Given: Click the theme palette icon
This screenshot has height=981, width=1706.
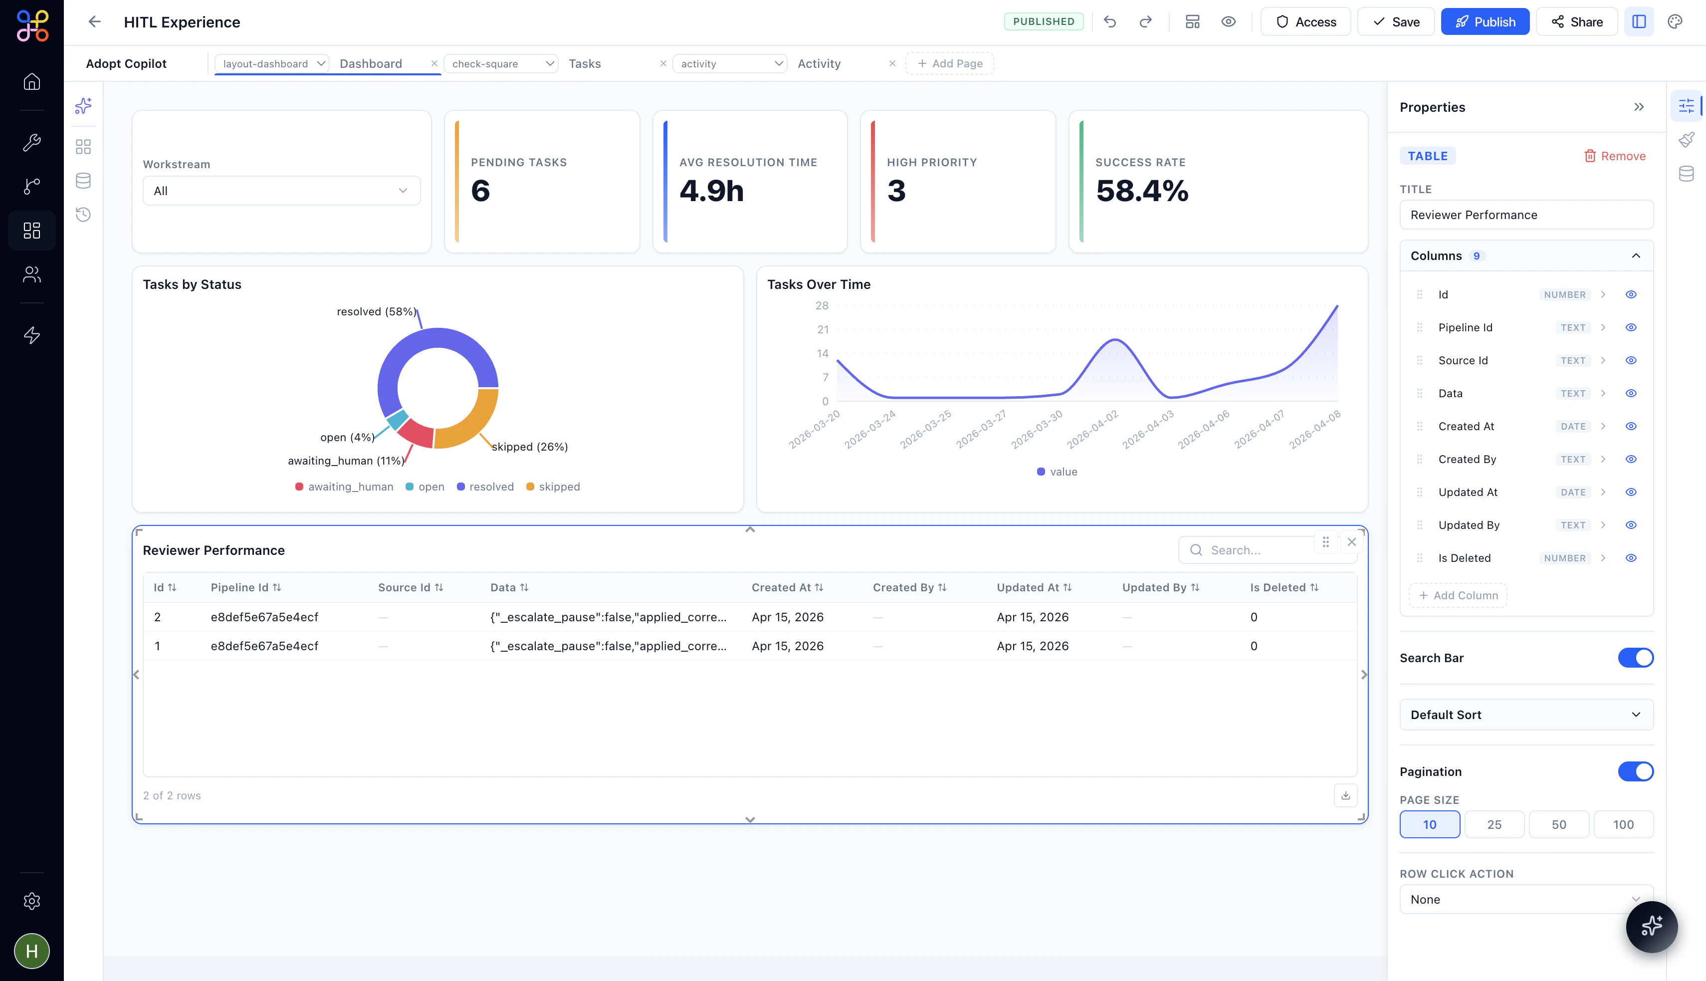Looking at the screenshot, I should click(x=1675, y=21).
